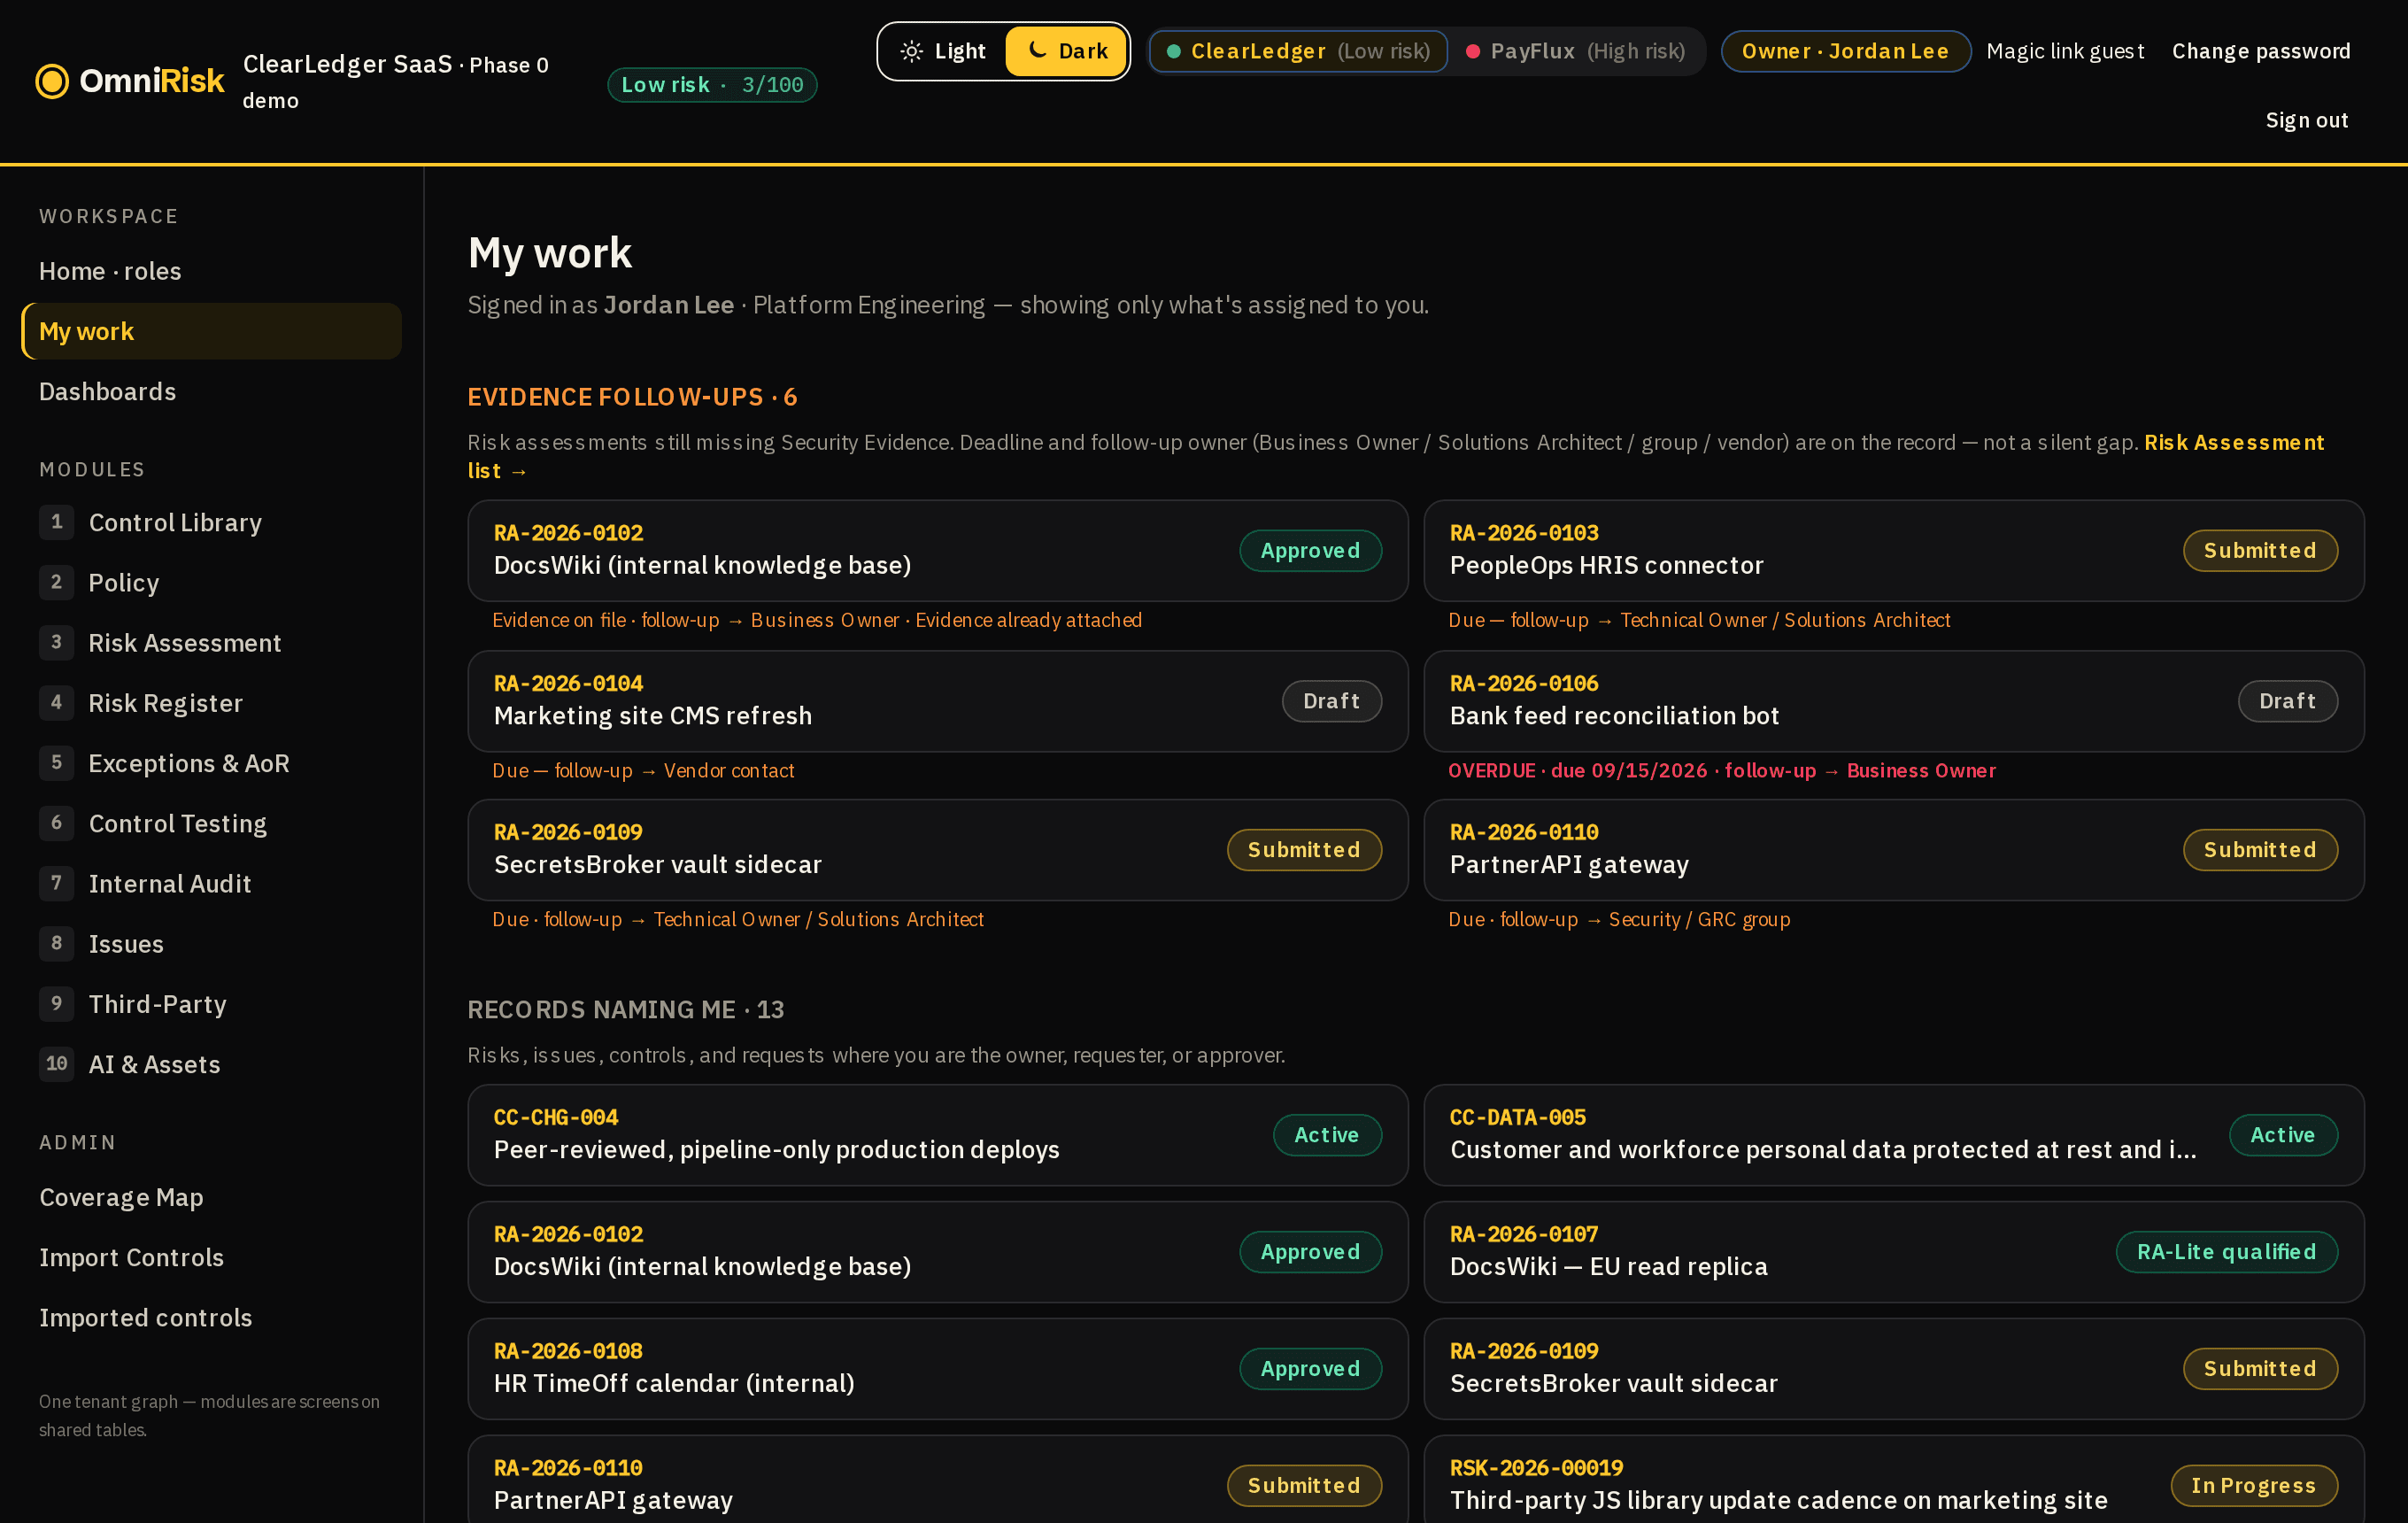Image resolution: width=2408 pixels, height=1523 pixels.
Task: Click Change password
Action: point(2261,51)
